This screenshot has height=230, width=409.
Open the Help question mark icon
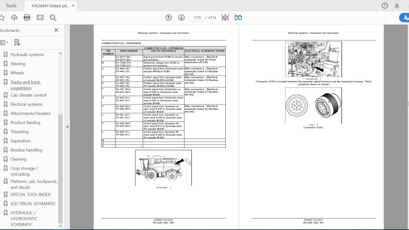tap(385, 6)
